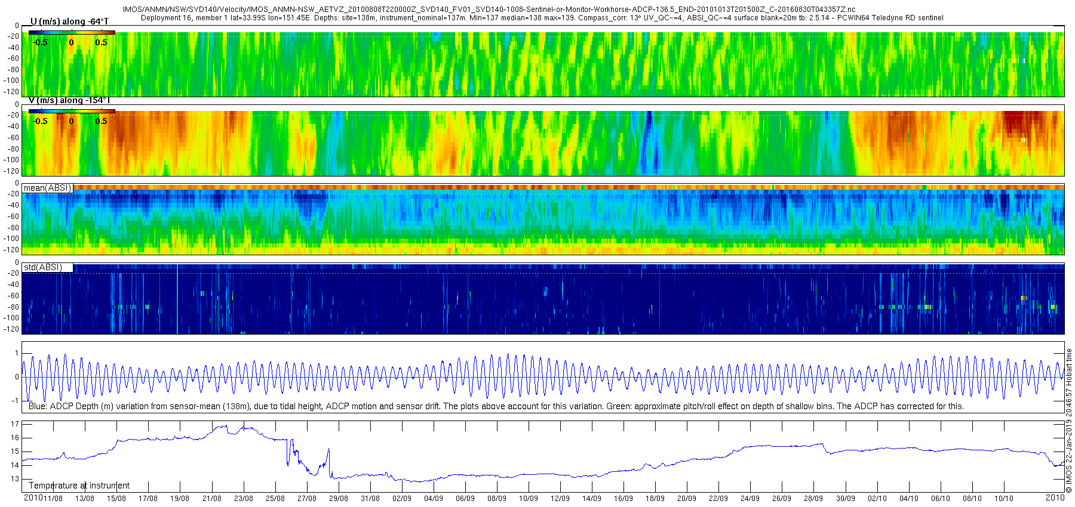Click the '-60' depth tick of the U panel
The image size is (1075, 507).
[13, 58]
